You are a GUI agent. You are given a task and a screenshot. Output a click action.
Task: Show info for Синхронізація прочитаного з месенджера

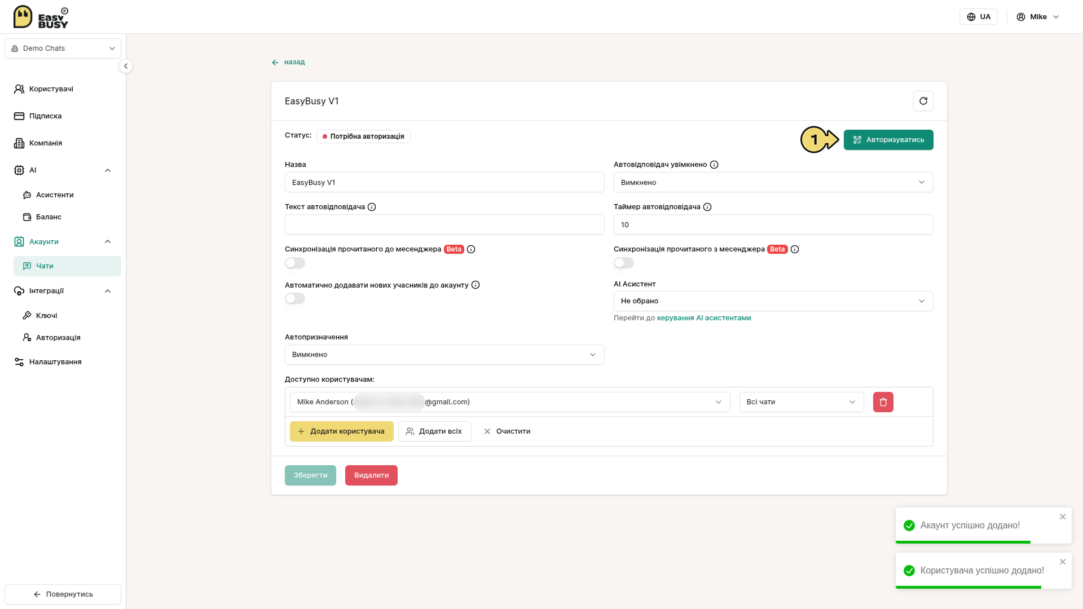coord(795,249)
